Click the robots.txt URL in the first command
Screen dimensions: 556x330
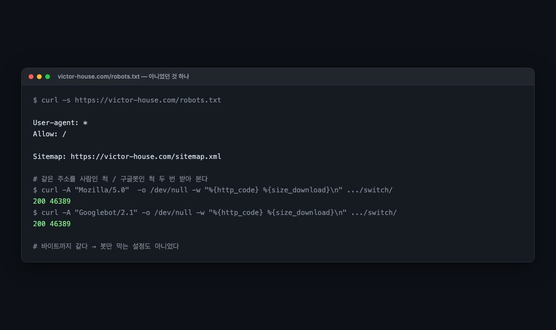pyautogui.click(x=148, y=100)
